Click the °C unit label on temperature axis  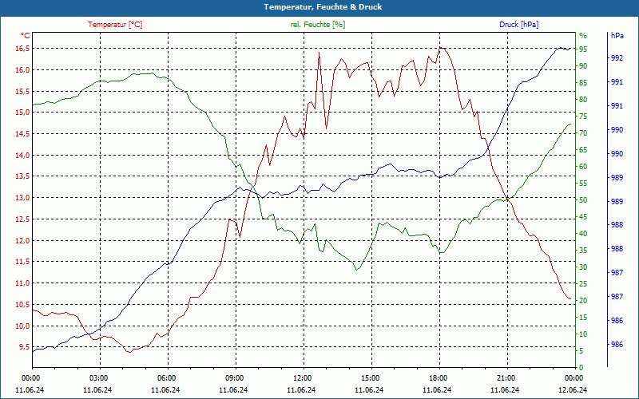click(26, 36)
